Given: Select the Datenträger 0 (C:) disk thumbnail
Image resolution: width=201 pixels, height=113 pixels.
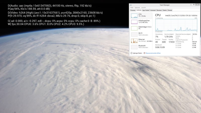Looking at the screenshot, I should tap(134, 28).
